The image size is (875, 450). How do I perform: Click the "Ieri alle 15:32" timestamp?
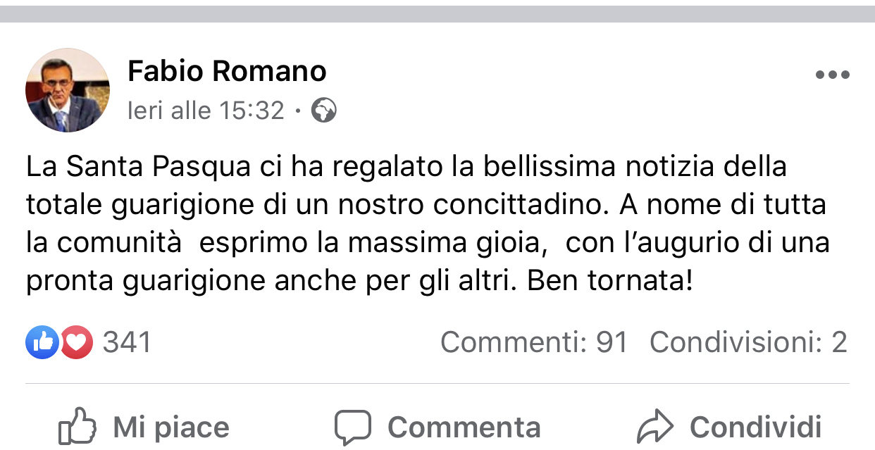206,111
